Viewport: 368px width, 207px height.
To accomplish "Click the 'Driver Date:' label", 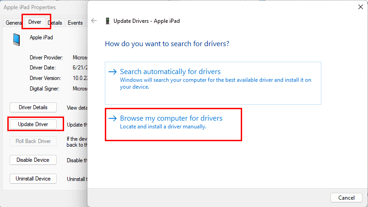I will click(43, 68).
